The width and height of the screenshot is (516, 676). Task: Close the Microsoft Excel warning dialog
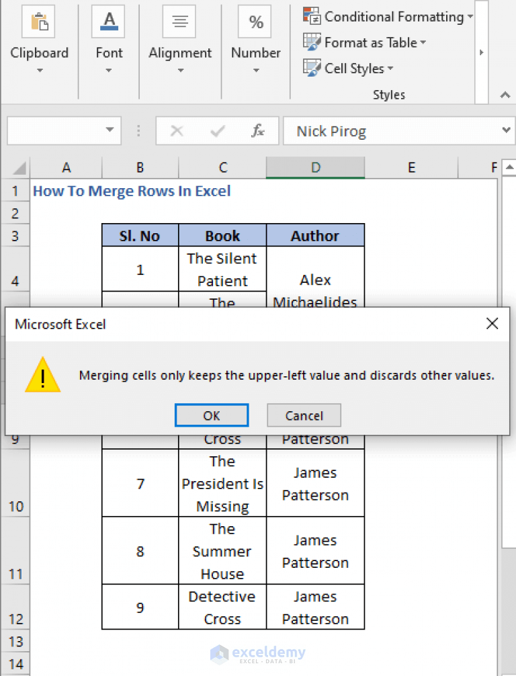pyautogui.click(x=492, y=323)
